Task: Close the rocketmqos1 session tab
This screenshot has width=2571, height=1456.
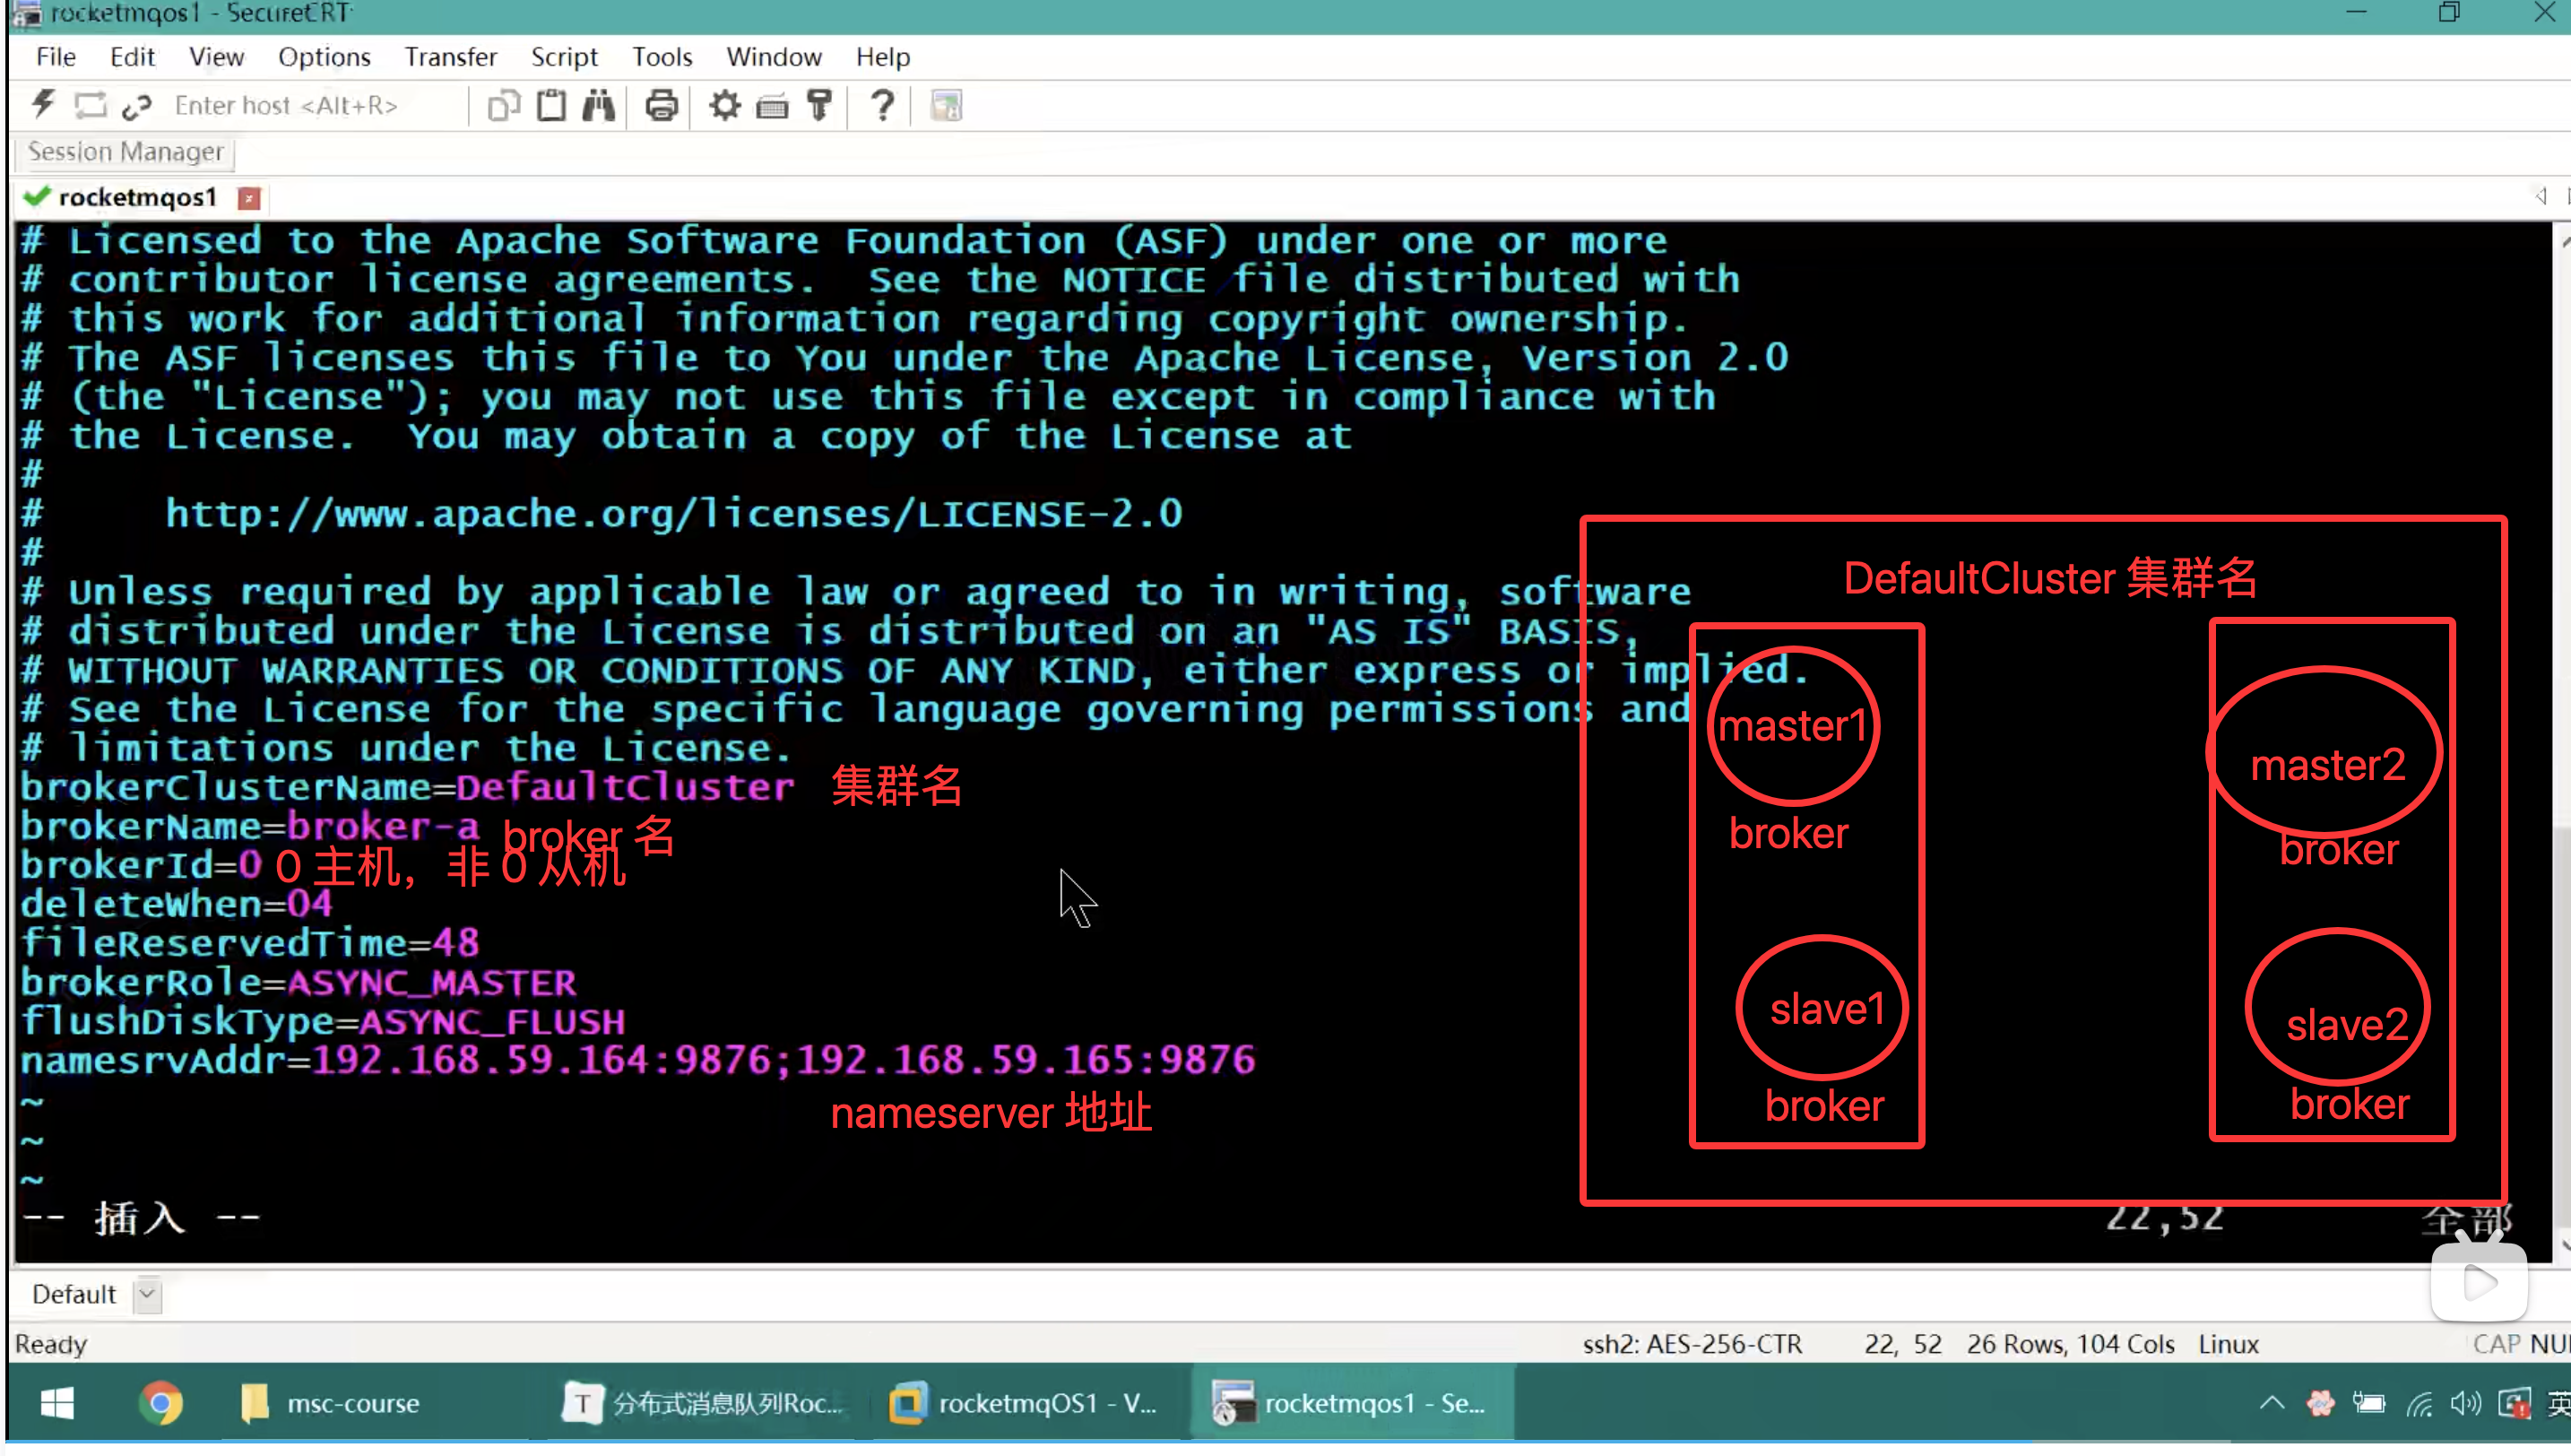Action: pyautogui.click(x=249, y=198)
